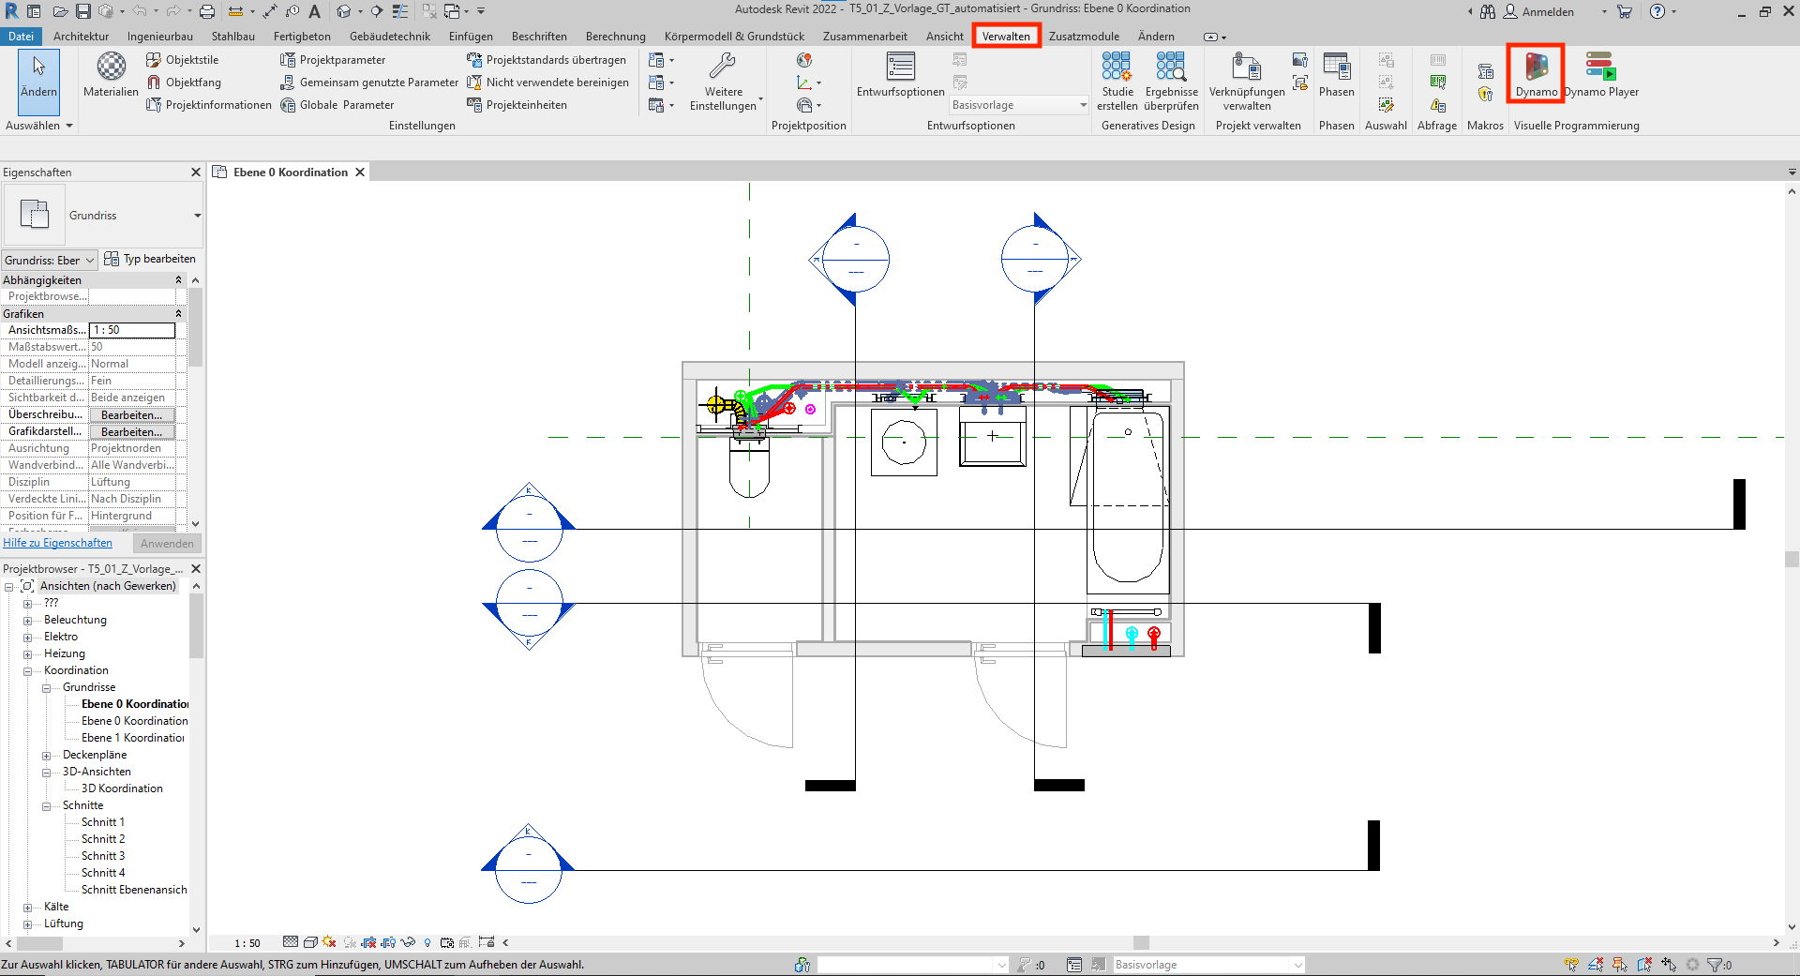The image size is (1800, 976).
Task: Open the Materialien editor
Action: [x=109, y=75]
